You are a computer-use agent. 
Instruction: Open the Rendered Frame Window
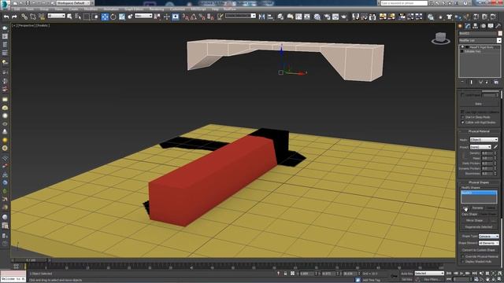click(335, 17)
